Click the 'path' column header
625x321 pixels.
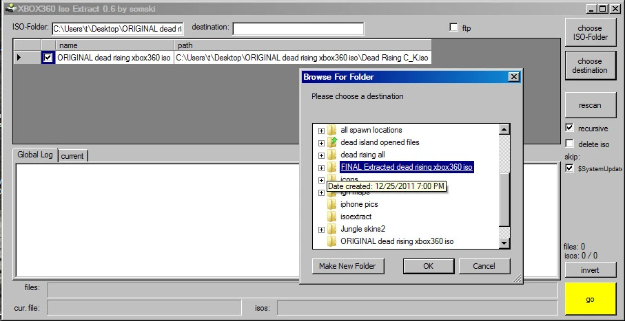(303, 45)
